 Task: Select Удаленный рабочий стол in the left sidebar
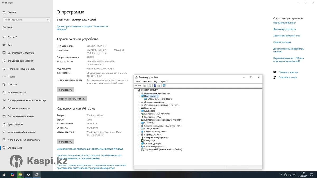[21, 132]
